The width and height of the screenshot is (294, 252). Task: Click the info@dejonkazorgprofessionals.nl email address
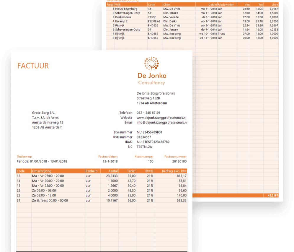(162, 122)
